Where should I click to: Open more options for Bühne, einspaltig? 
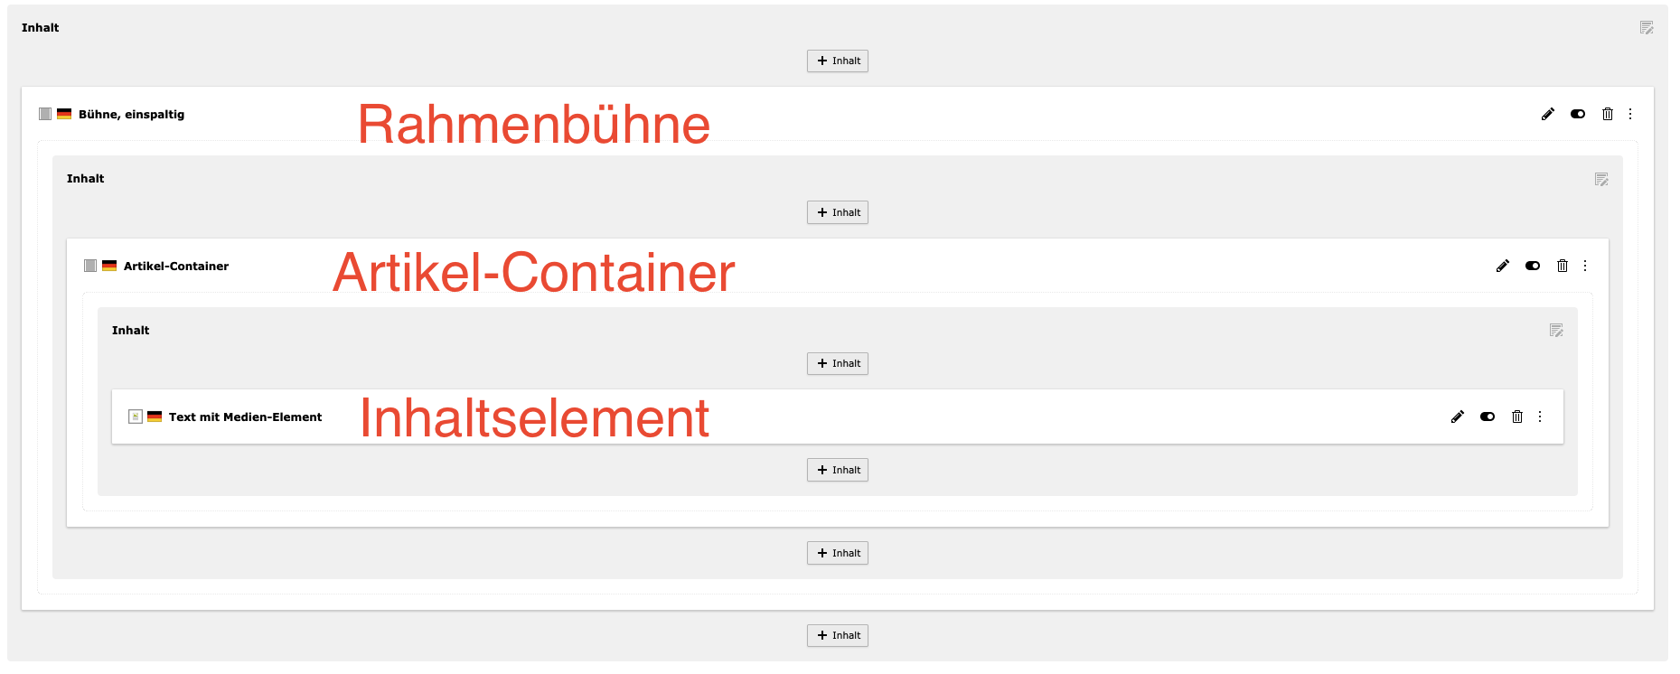click(x=1630, y=114)
